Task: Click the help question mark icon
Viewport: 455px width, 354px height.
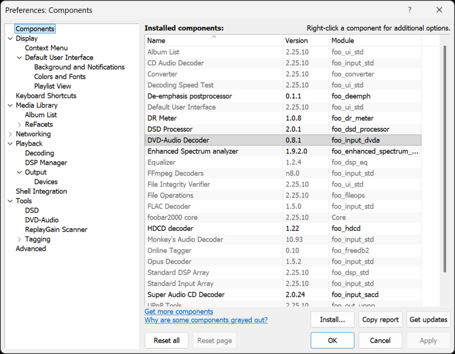Action: tap(409, 10)
